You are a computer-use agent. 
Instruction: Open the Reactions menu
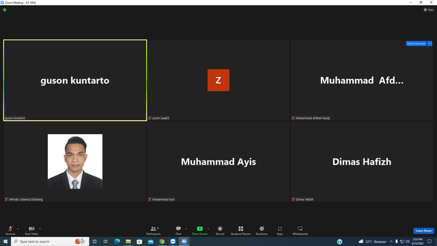[x=262, y=230]
